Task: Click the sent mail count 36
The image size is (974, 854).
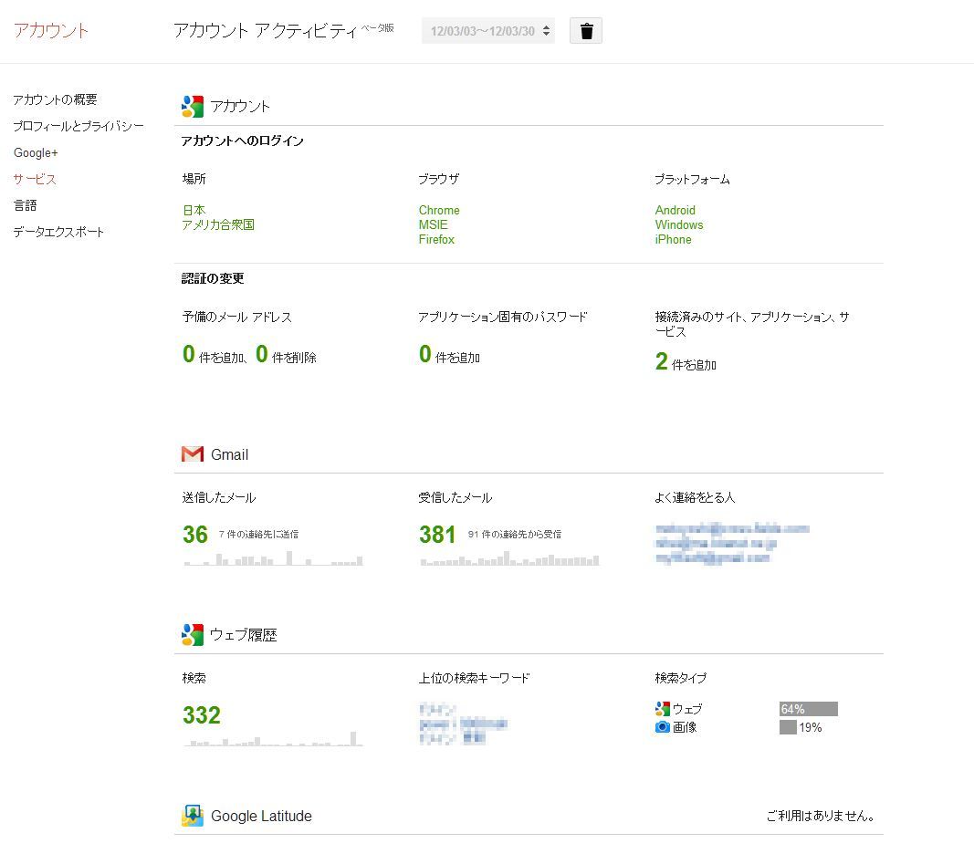Action: (195, 534)
